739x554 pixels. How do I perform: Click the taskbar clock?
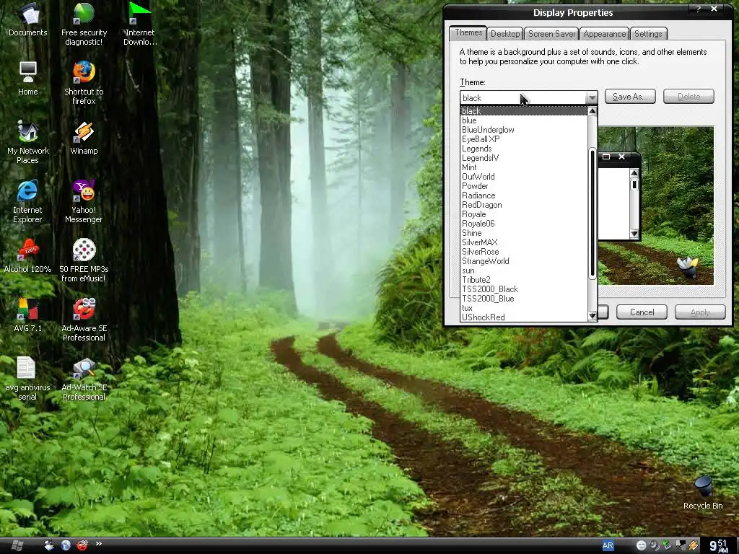720,545
